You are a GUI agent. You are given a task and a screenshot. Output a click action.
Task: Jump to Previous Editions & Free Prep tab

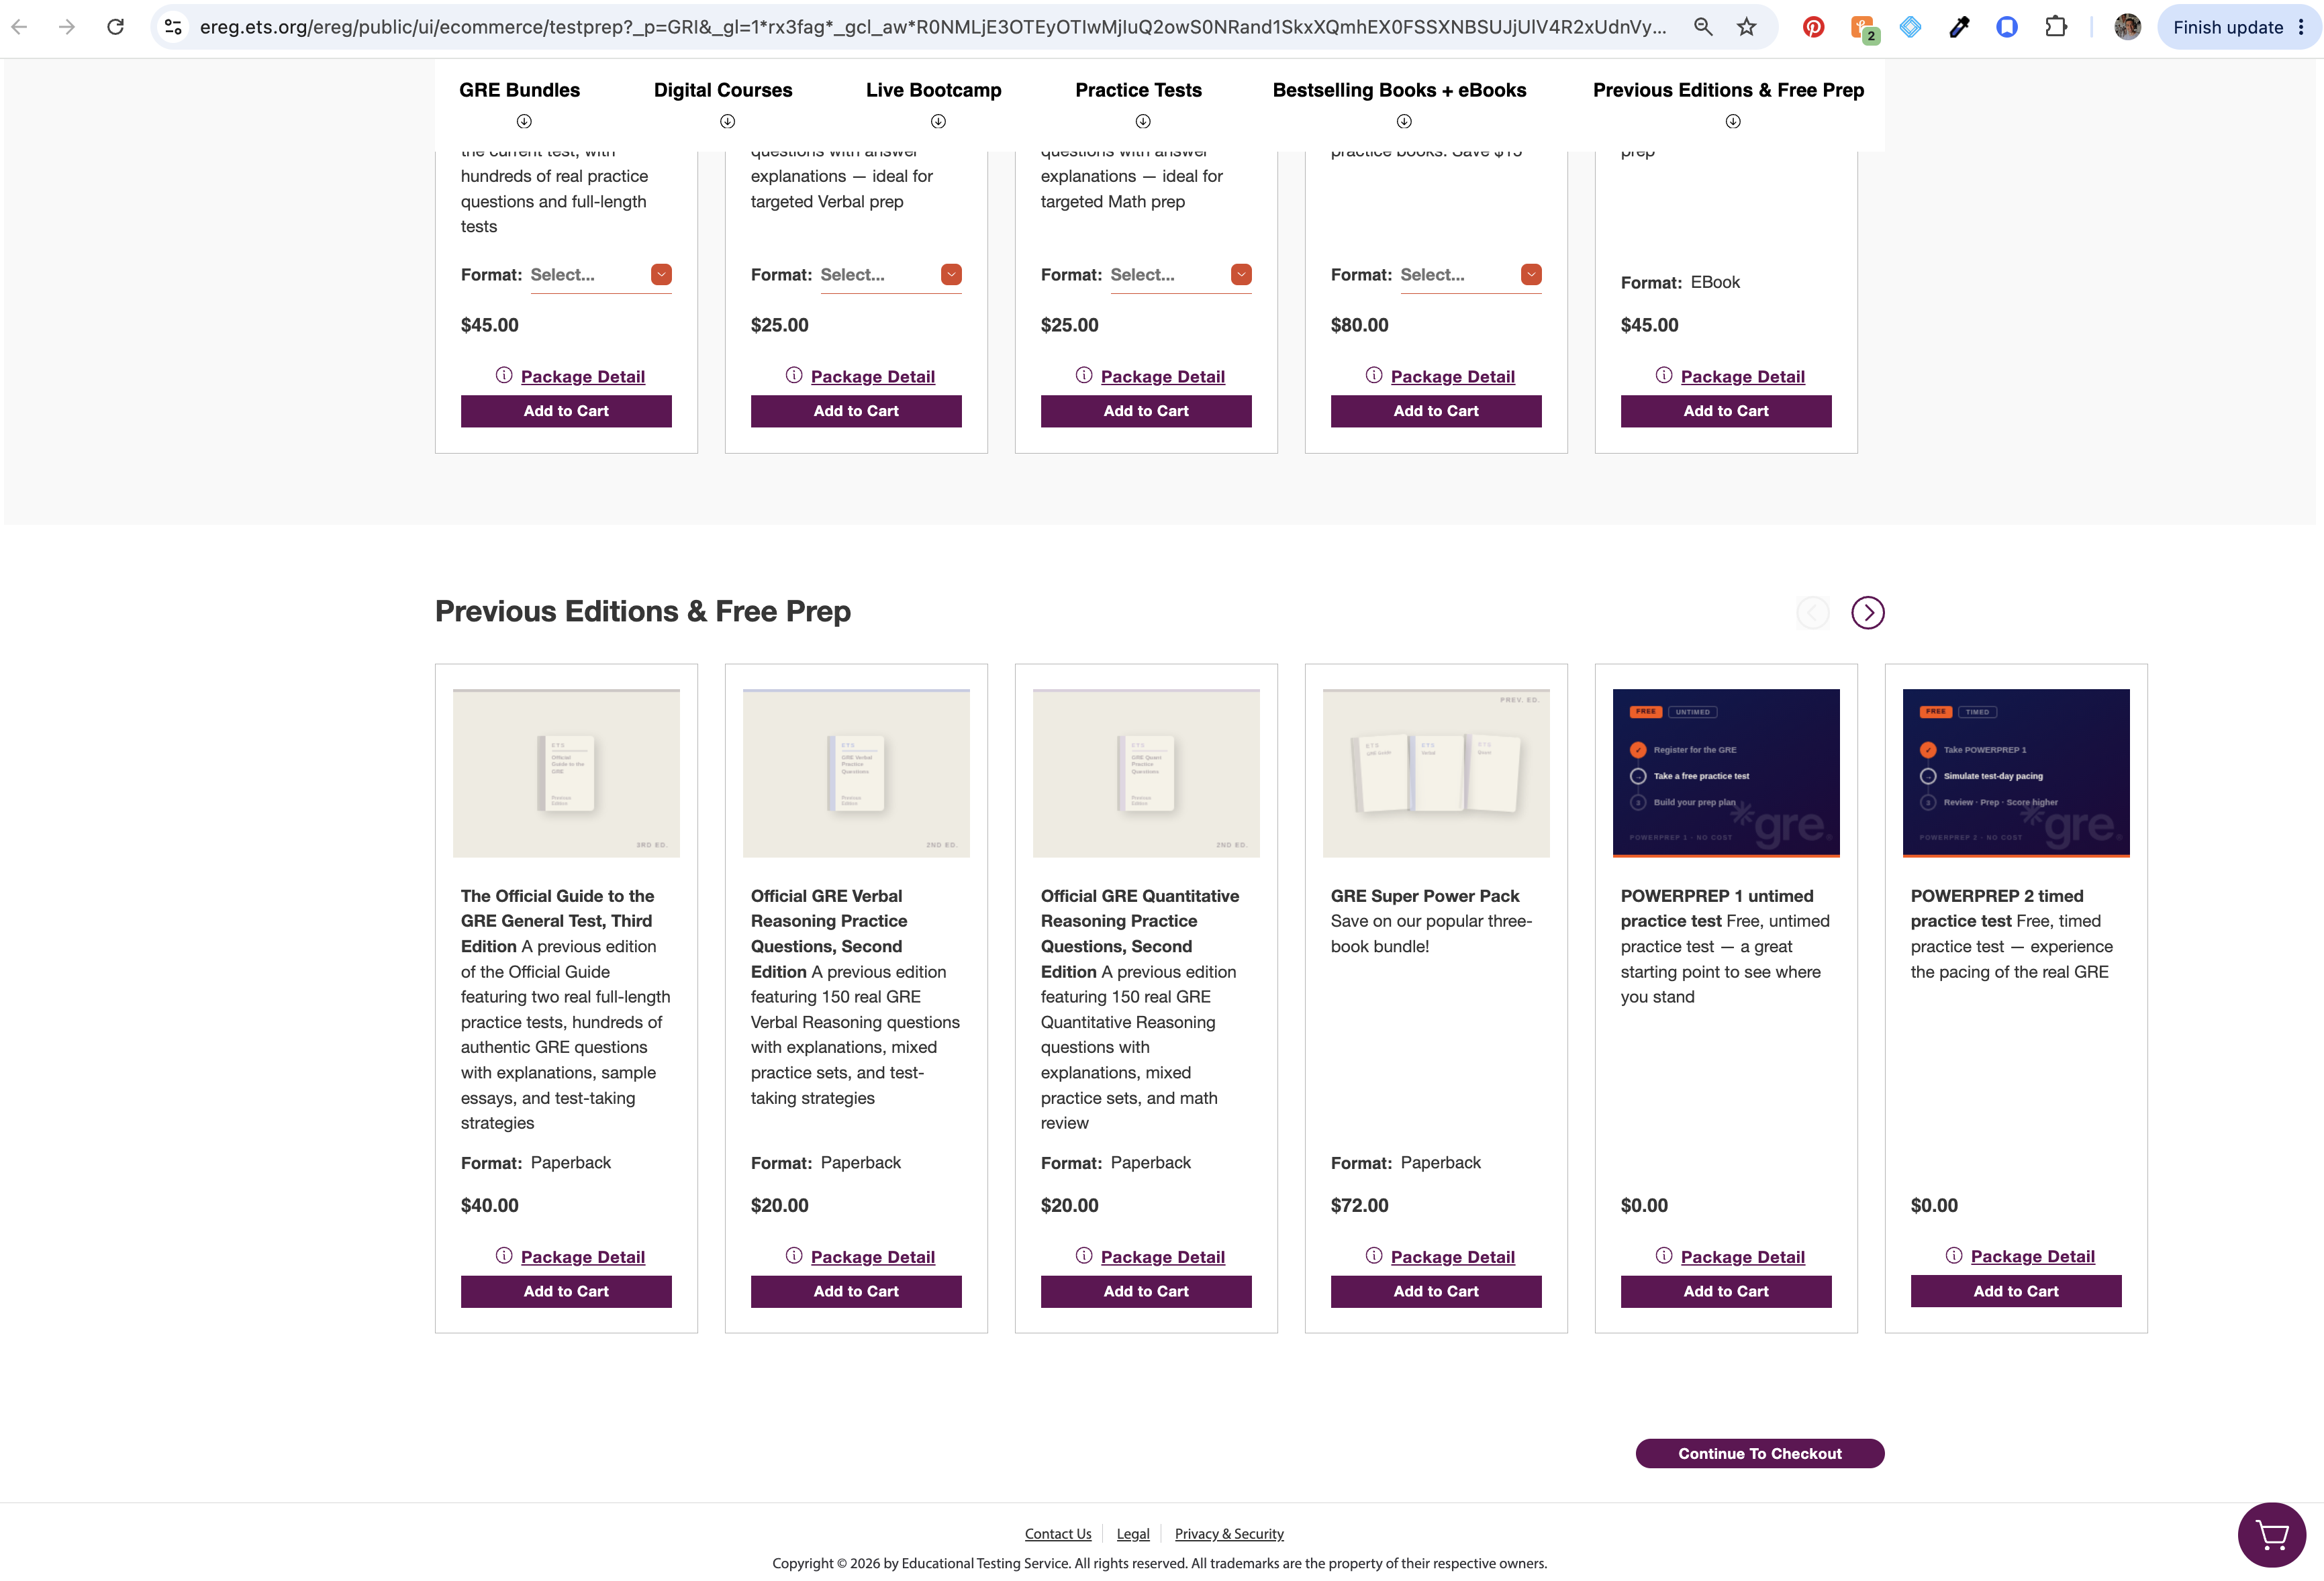(1728, 90)
